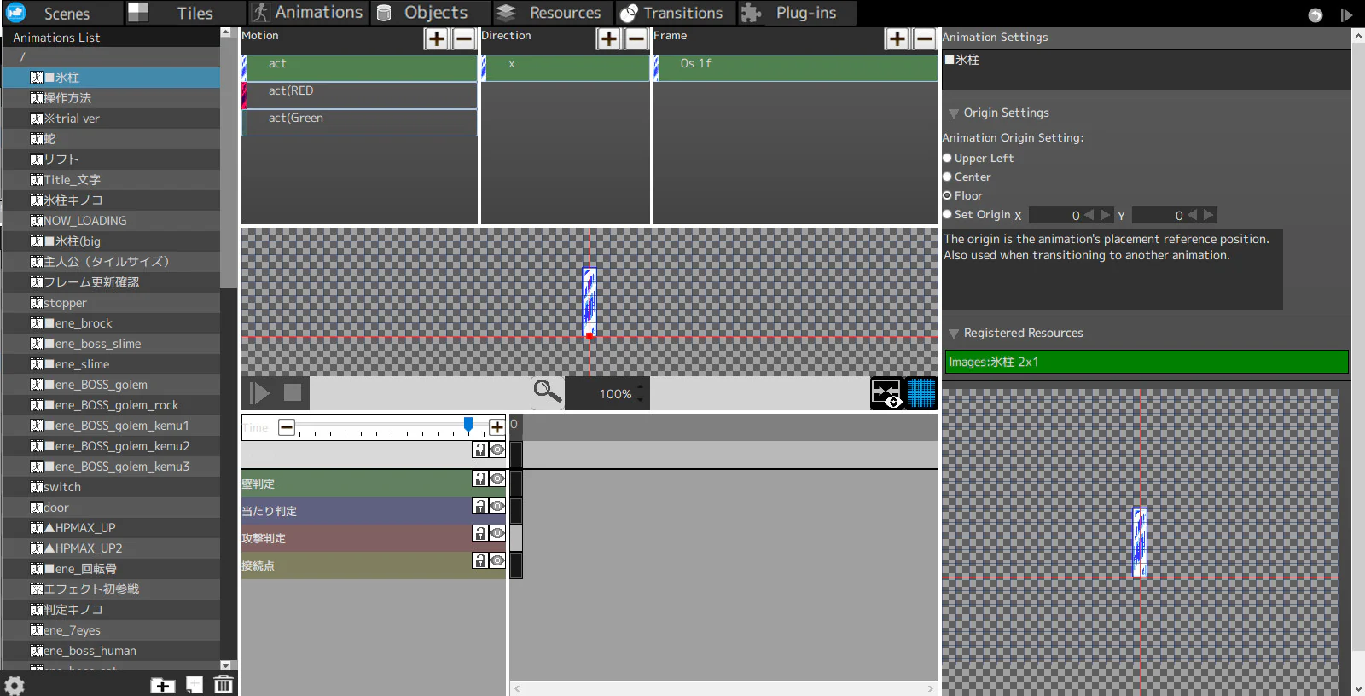This screenshot has height=696, width=1365.
Task: Click the play animation button
Action: pos(259,393)
